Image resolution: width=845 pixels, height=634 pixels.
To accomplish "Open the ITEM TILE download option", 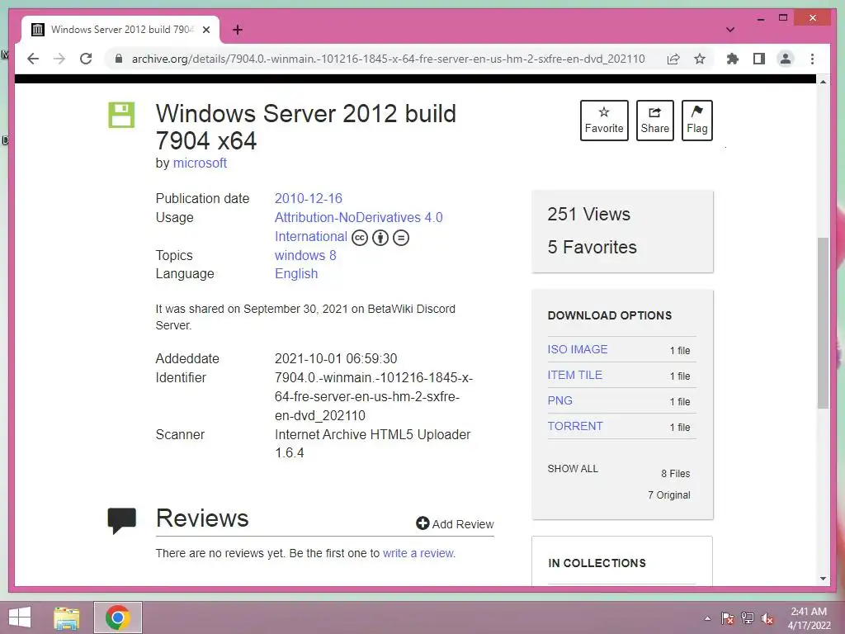I will [574, 375].
